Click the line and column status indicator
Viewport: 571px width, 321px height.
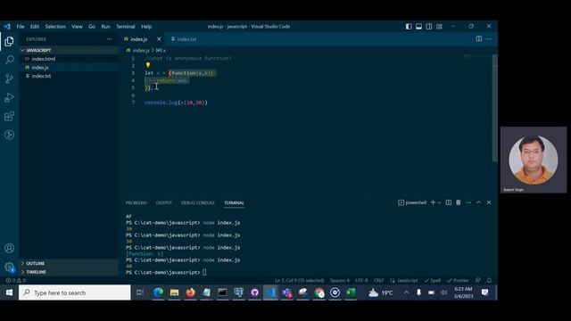click(x=300, y=280)
